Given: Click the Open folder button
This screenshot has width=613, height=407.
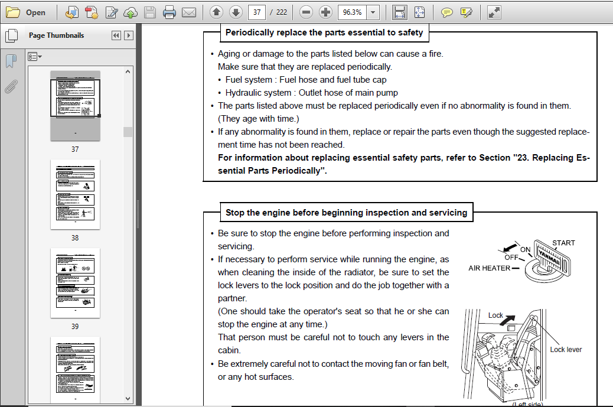Looking at the screenshot, I should pyautogui.click(x=26, y=12).
